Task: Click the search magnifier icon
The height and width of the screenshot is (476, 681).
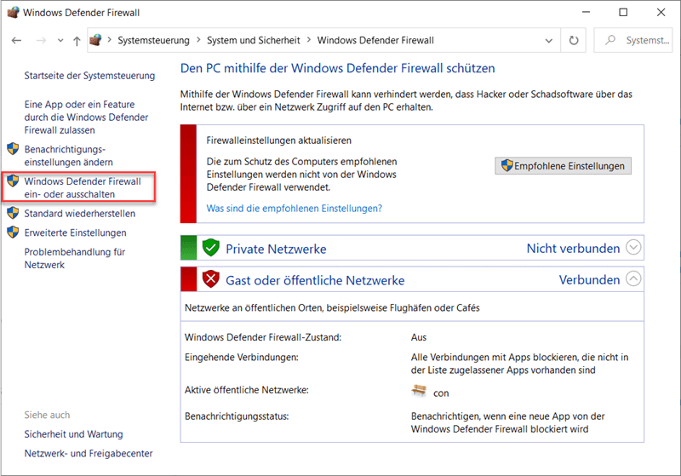Action: (610, 40)
